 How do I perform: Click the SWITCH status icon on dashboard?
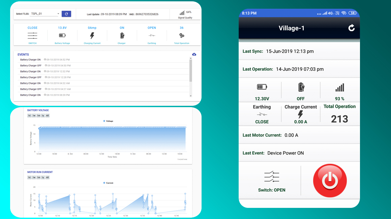32,36
